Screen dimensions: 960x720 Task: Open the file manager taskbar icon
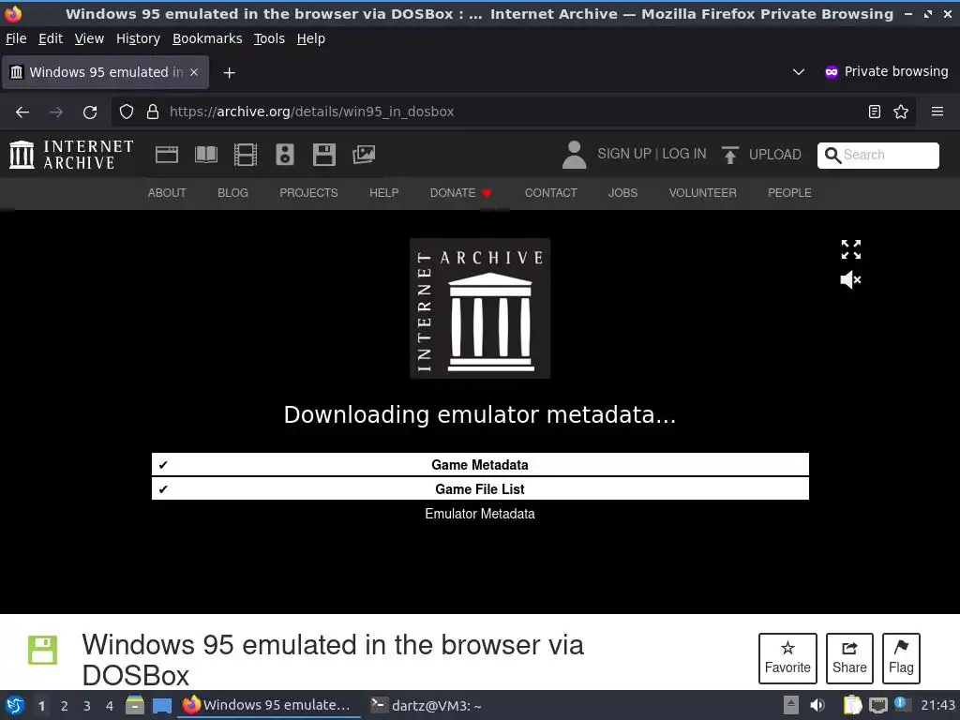click(x=135, y=705)
